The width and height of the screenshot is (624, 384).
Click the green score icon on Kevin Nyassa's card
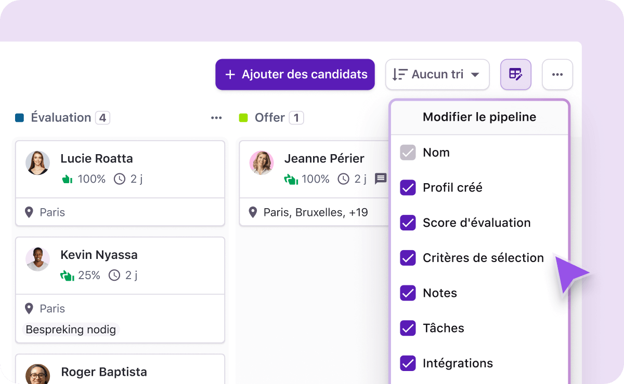coord(67,276)
